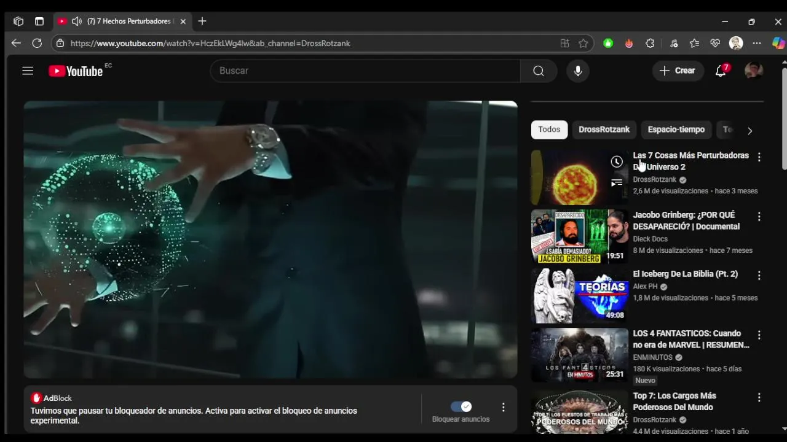This screenshot has width=787, height=442.
Task: Open El Iceberg De La Biblia video
Action: 686,274
